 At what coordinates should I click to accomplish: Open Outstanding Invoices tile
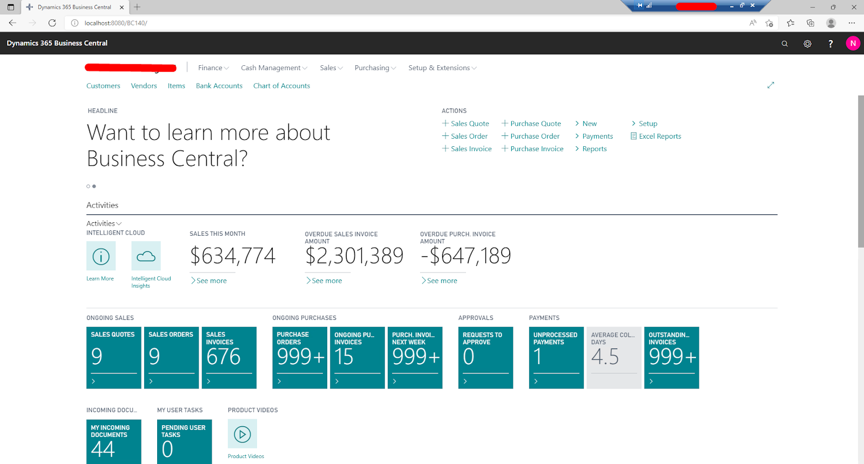[672, 358]
